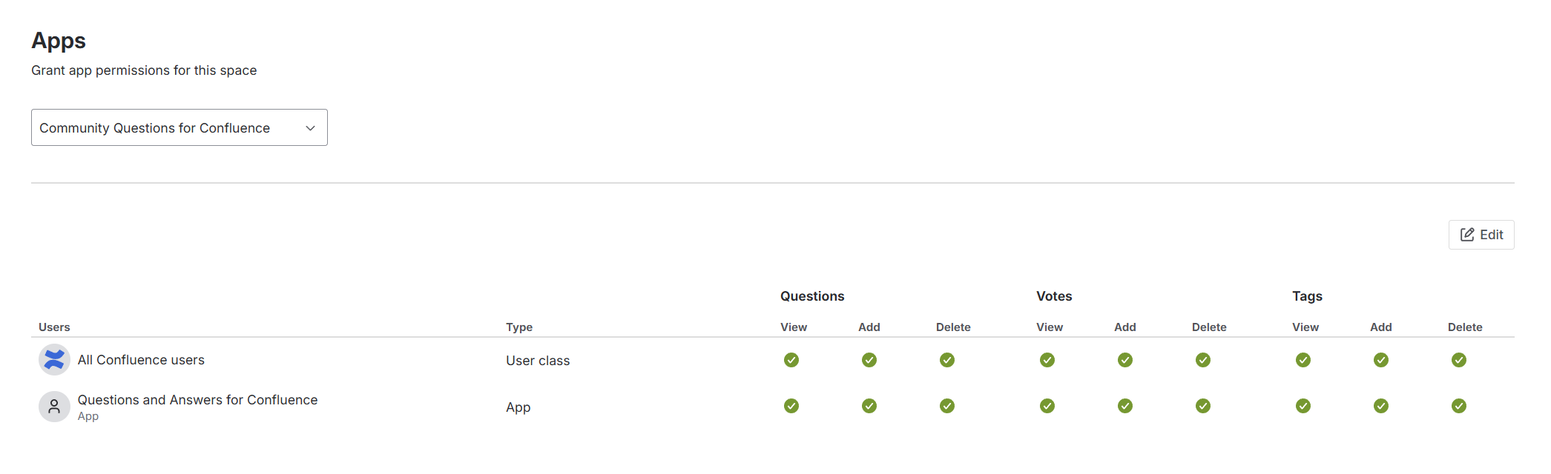The image size is (1551, 474).
Task: Click the pencil icon in the Edit button
Action: (1467, 235)
